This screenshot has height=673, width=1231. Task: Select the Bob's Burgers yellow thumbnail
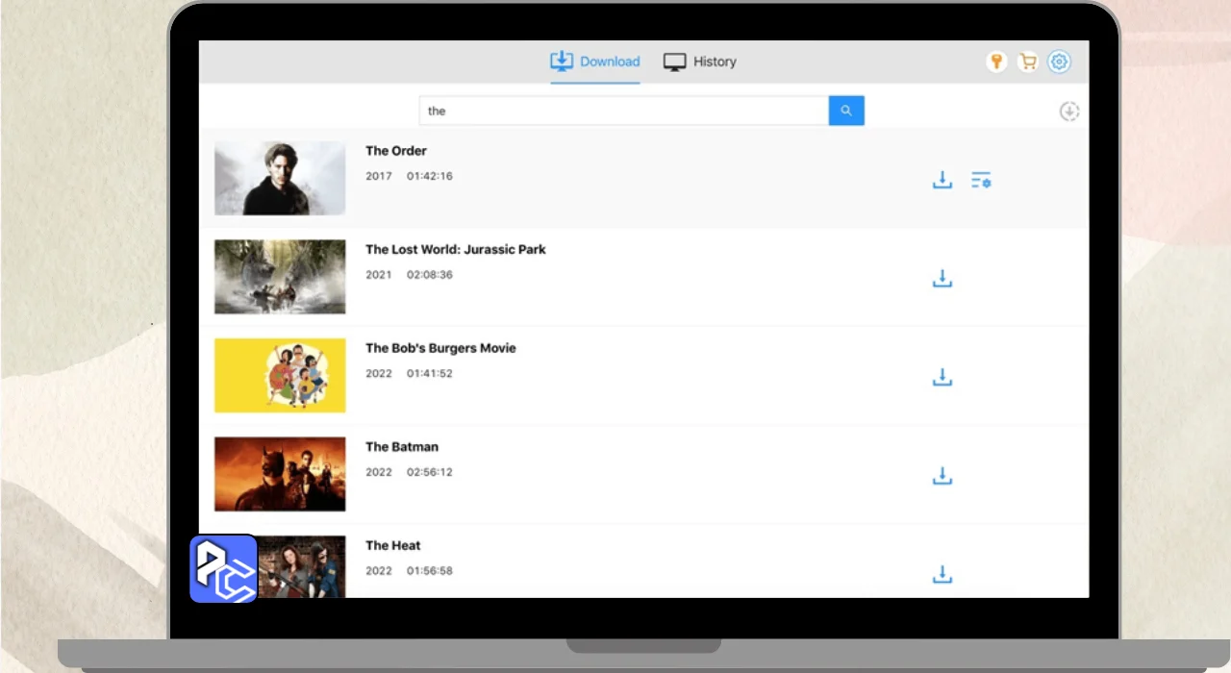pos(280,375)
